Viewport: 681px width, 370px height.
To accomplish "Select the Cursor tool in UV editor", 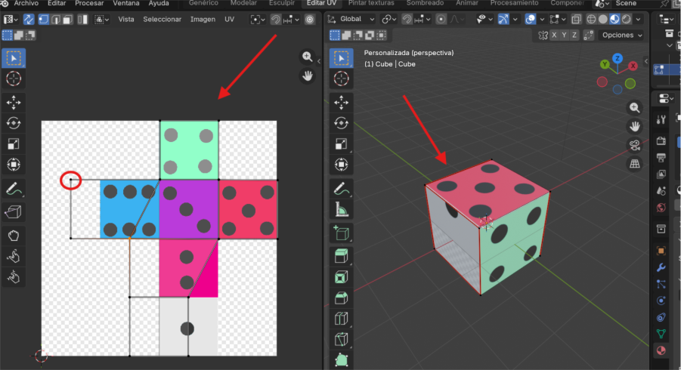I will (14, 79).
